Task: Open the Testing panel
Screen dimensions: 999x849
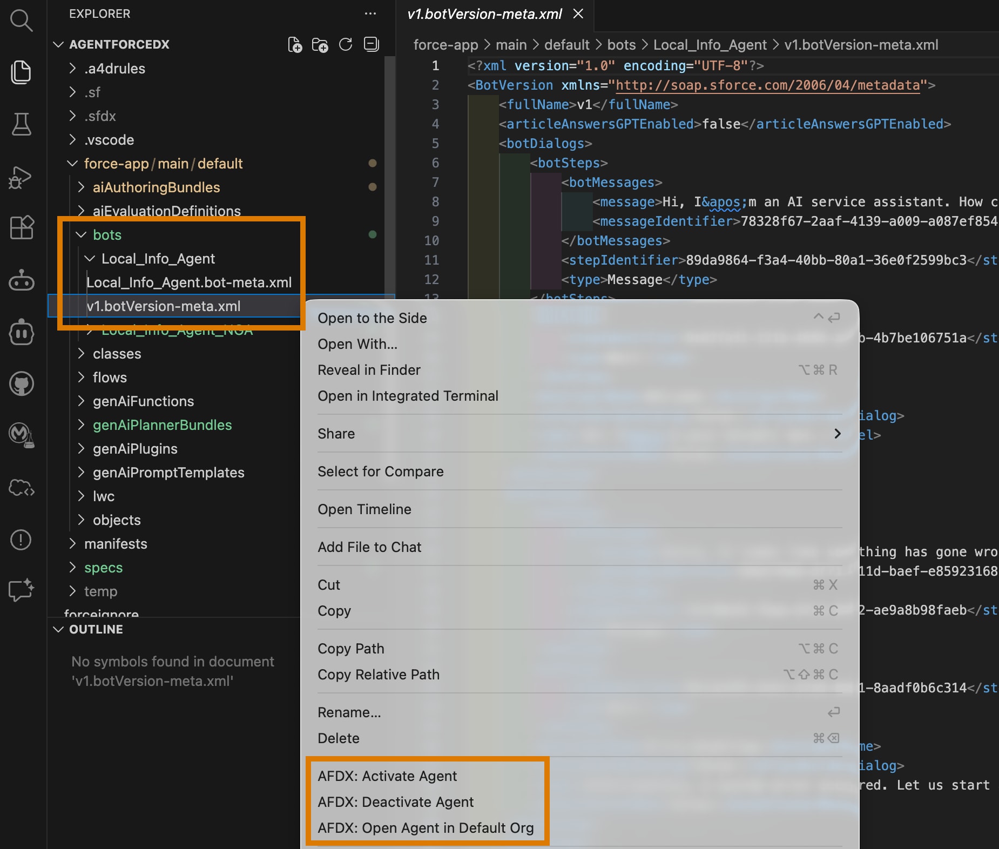Action: tap(22, 125)
